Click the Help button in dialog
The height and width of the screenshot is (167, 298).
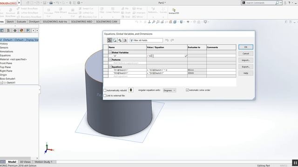(246, 73)
